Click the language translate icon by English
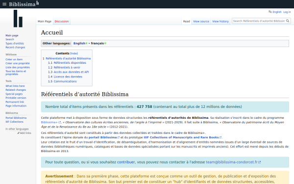Viewport: 294px width, 184px height. (x=270, y=12)
